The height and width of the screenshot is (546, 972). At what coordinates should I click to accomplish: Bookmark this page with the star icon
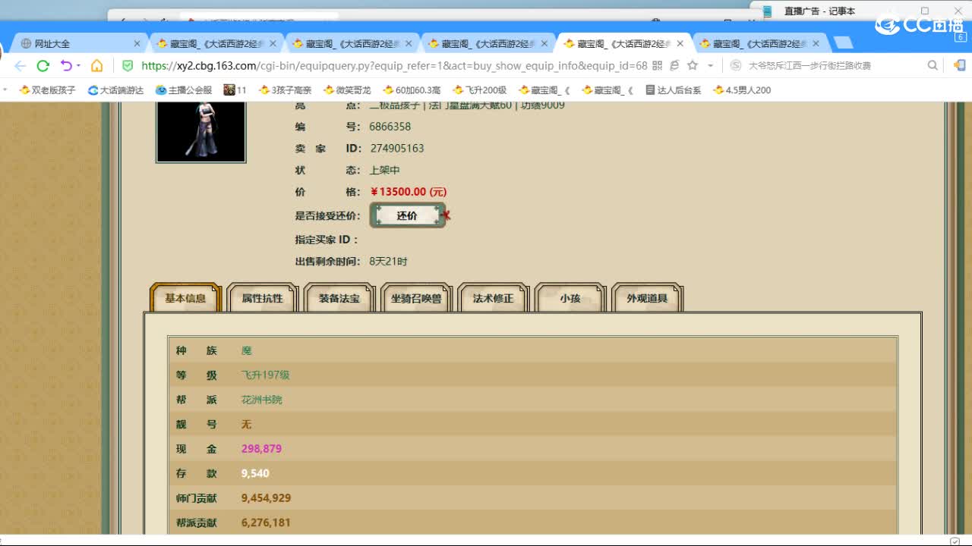tap(693, 65)
